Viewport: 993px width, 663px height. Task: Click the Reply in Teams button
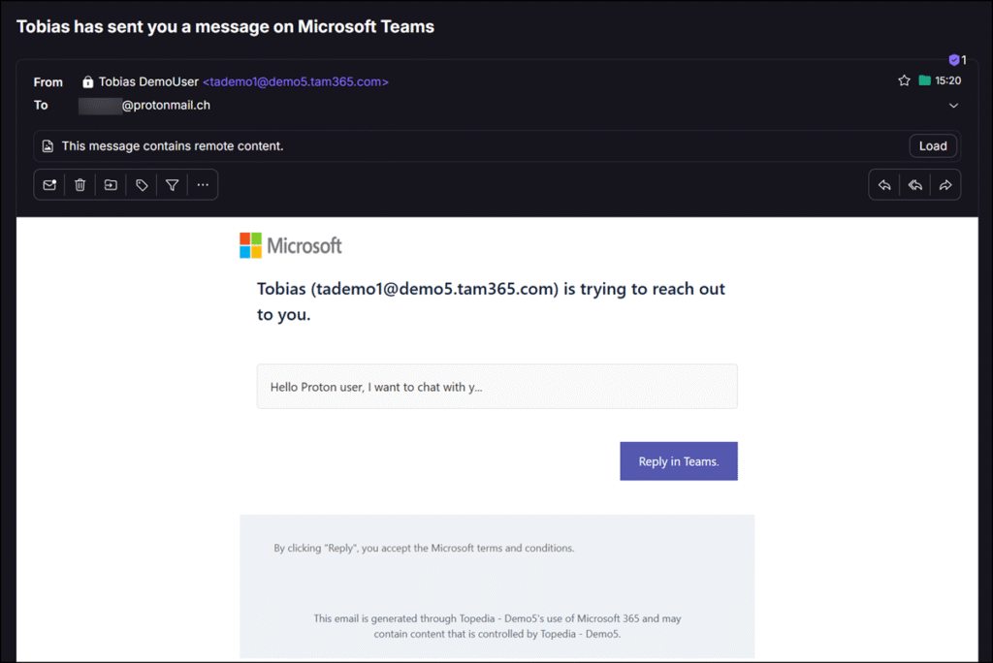(678, 460)
